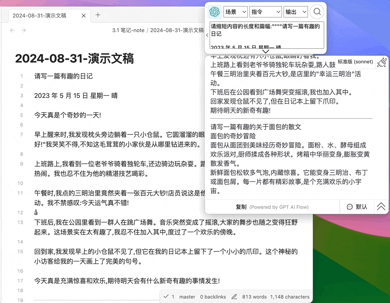Click the magnifier search button

coord(317,12)
